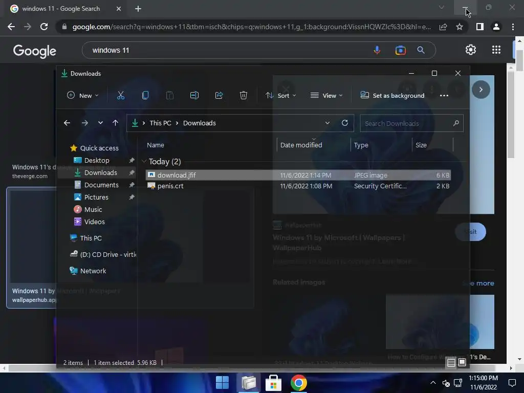The image size is (524, 393).
Task: Select the CD Drive (D:) item
Action: [x=102, y=254]
